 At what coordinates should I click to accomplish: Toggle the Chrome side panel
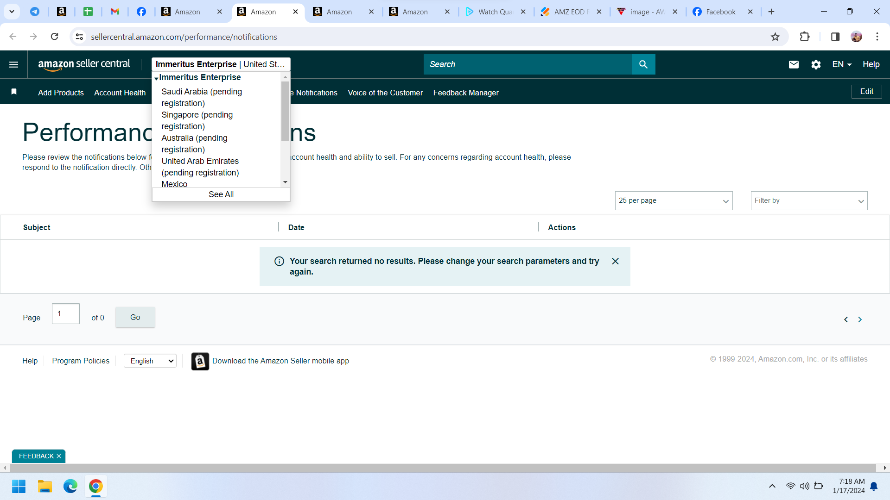tap(835, 37)
